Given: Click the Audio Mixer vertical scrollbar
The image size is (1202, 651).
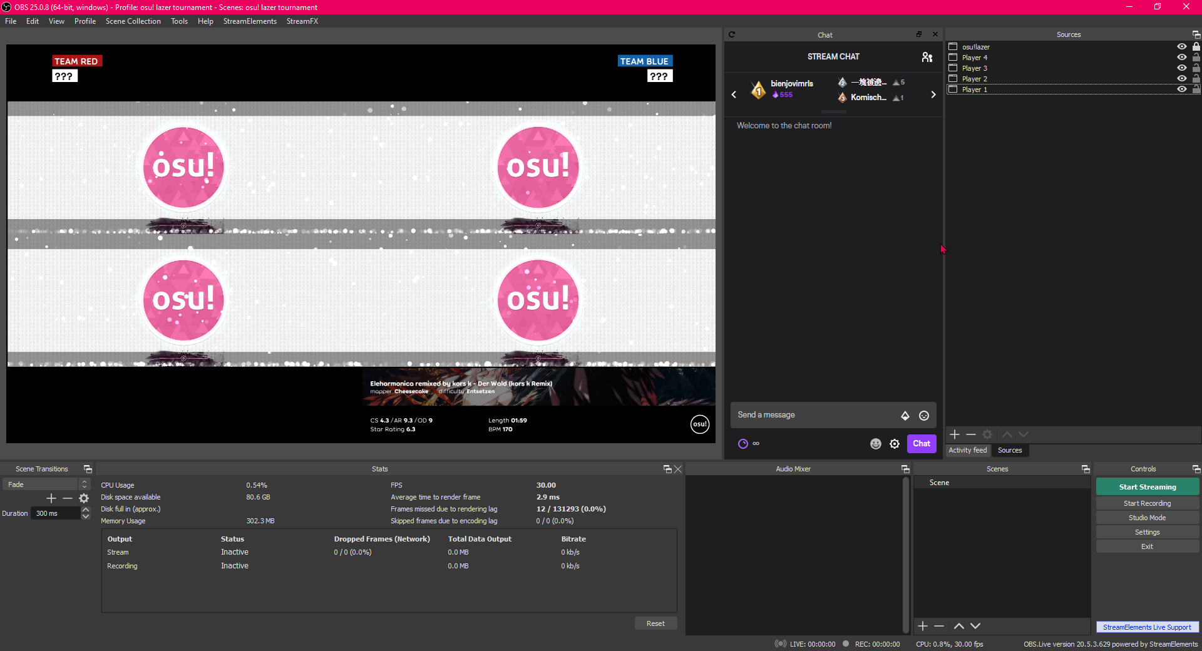Looking at the screenshot, I should [906, 555].
